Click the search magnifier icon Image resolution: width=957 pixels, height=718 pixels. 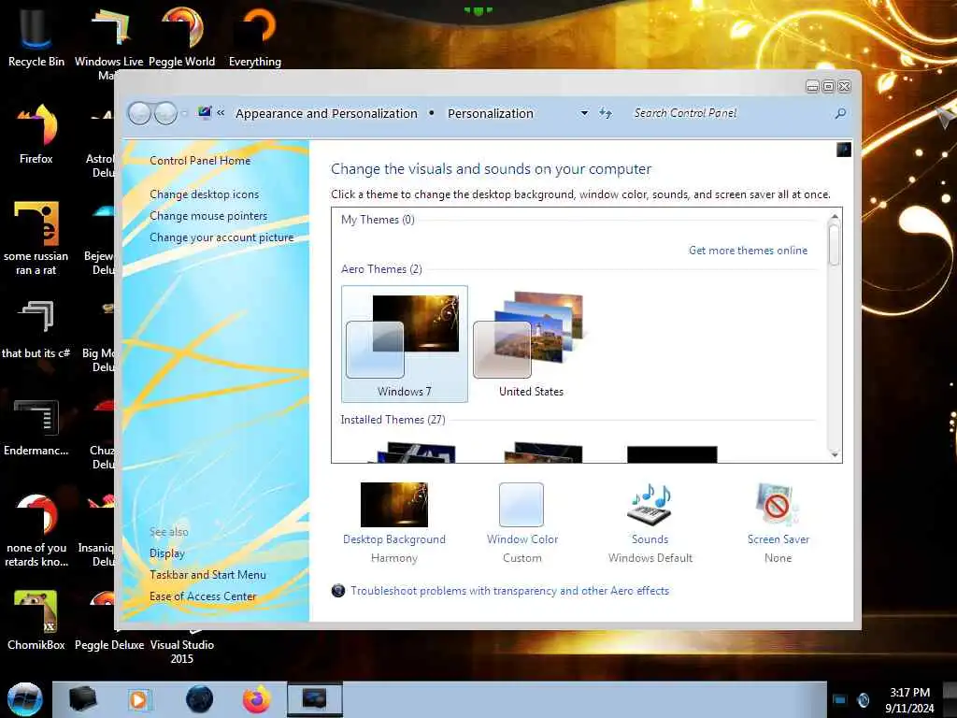[840, 113]
